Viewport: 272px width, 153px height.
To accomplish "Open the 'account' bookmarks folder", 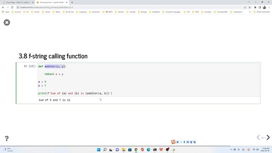I will pos(16,12).
